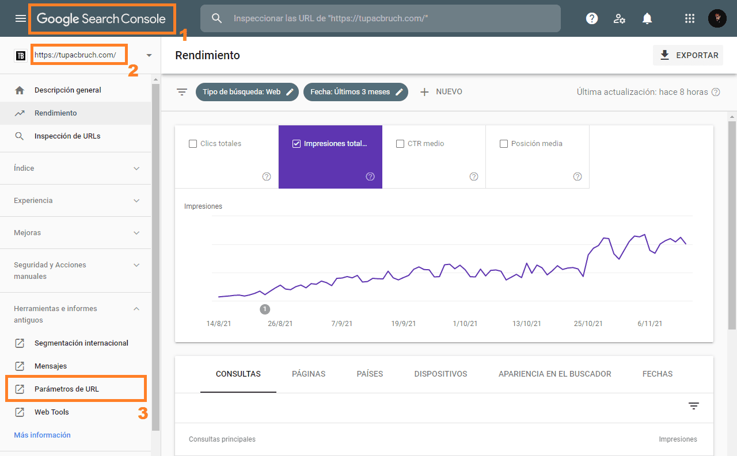Click help icon in Posición media card
Image resolution: width=737 pixels, height=456 pixels.
(577, 177)
